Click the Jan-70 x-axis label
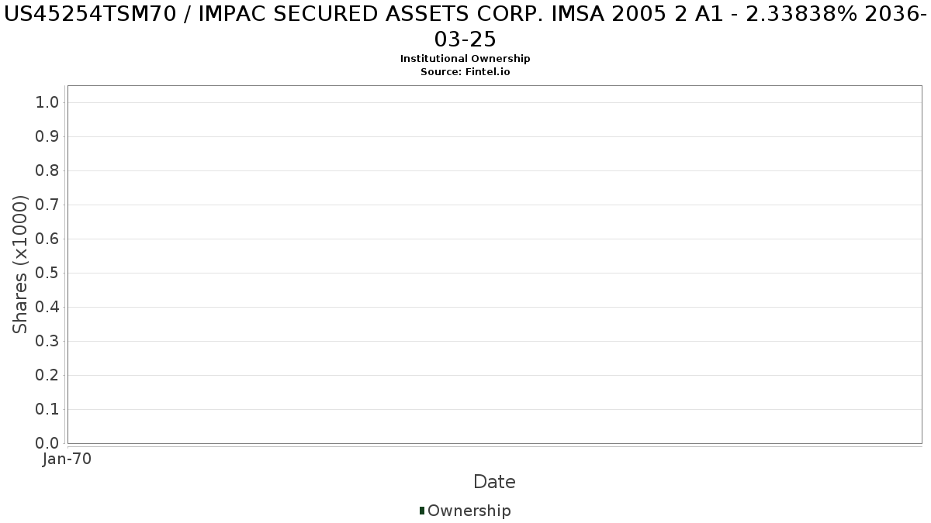Viewport: 931px width, 523px height. point(67,459)
